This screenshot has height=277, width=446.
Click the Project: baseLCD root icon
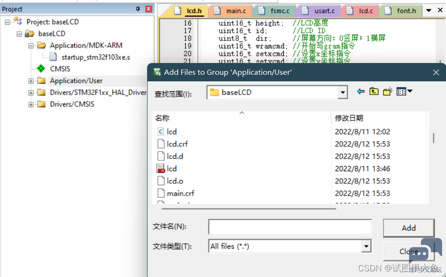click(18, 21)
